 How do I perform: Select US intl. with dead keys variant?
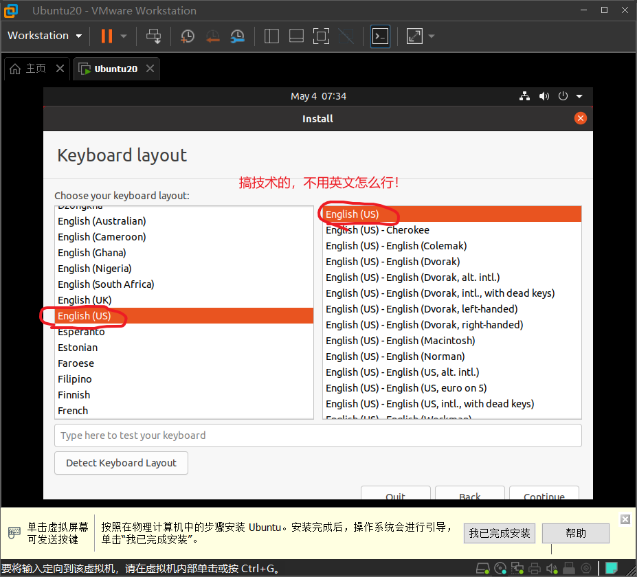pyautogui.click(x=452, y=404)
